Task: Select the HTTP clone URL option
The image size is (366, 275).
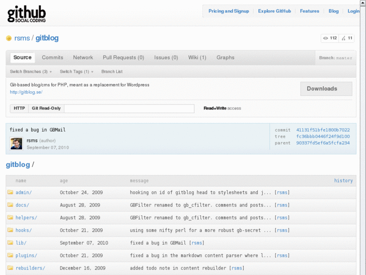Action: pyautogui.click(x=19, y=108)
